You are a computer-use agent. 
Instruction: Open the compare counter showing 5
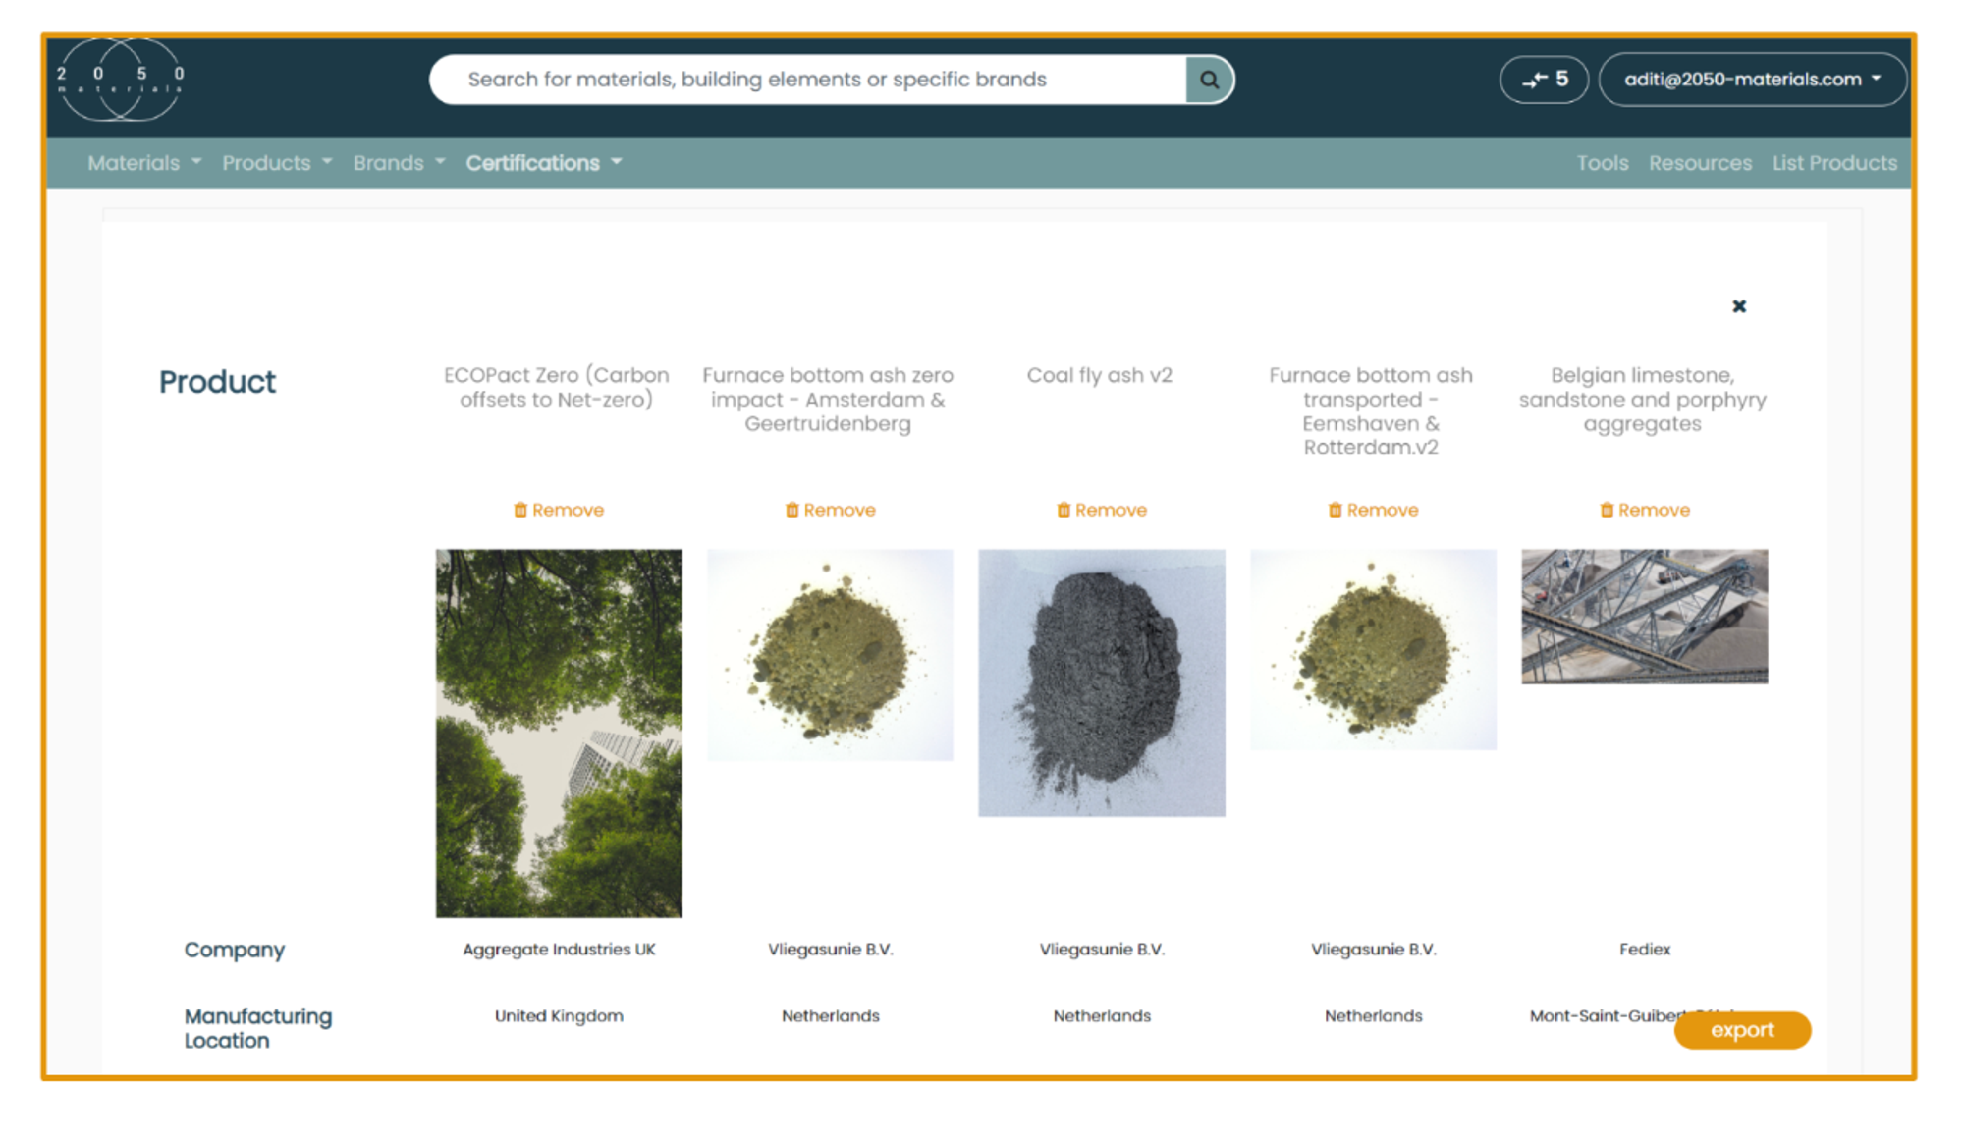(1544, 80)
